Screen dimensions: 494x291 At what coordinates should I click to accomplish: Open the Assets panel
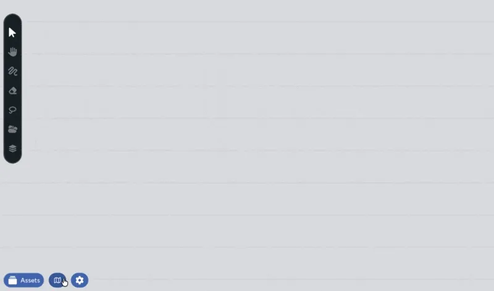click(x=24, y=280)
